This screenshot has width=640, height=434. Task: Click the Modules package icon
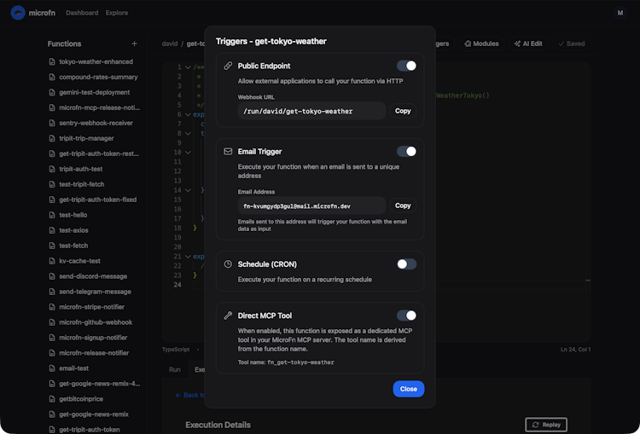tap(468, 43)
